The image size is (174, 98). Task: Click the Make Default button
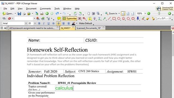(x=85, y=23)
